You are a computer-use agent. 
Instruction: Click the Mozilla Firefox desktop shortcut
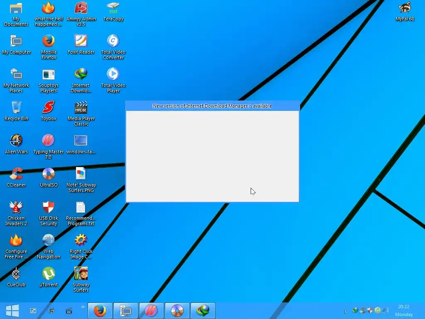pyautogui.click(x=49, y=47)
